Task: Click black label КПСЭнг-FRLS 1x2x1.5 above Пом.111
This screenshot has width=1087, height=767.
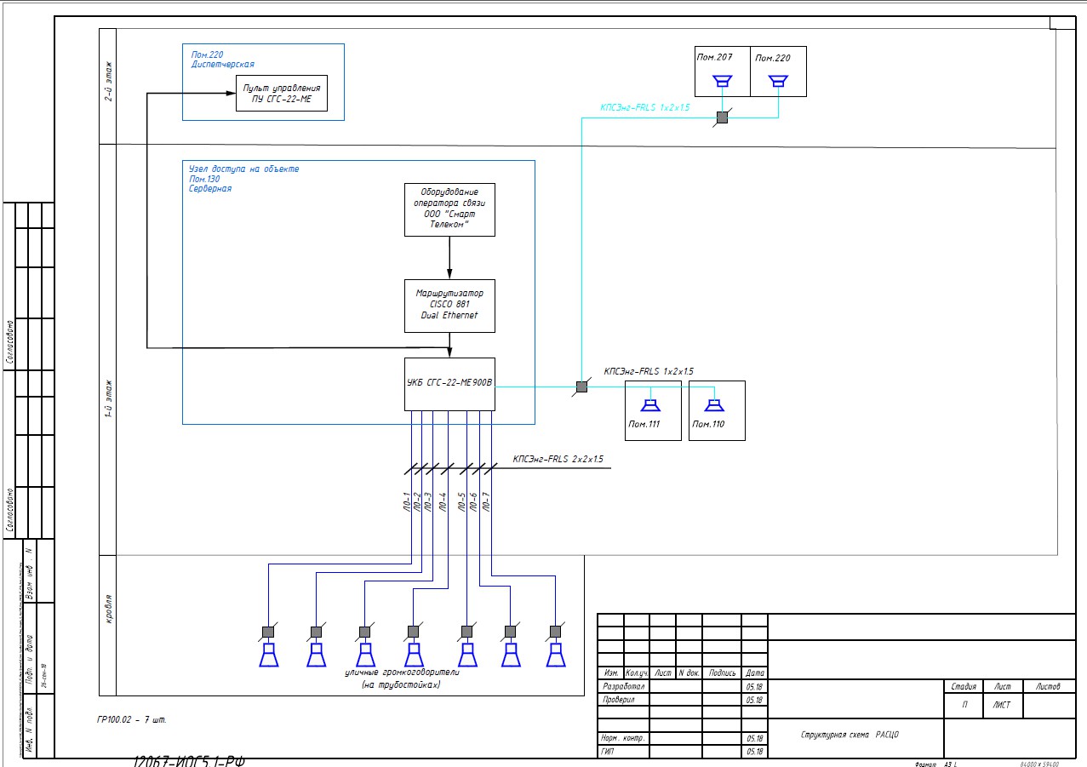Action: [x=649, y=371]
